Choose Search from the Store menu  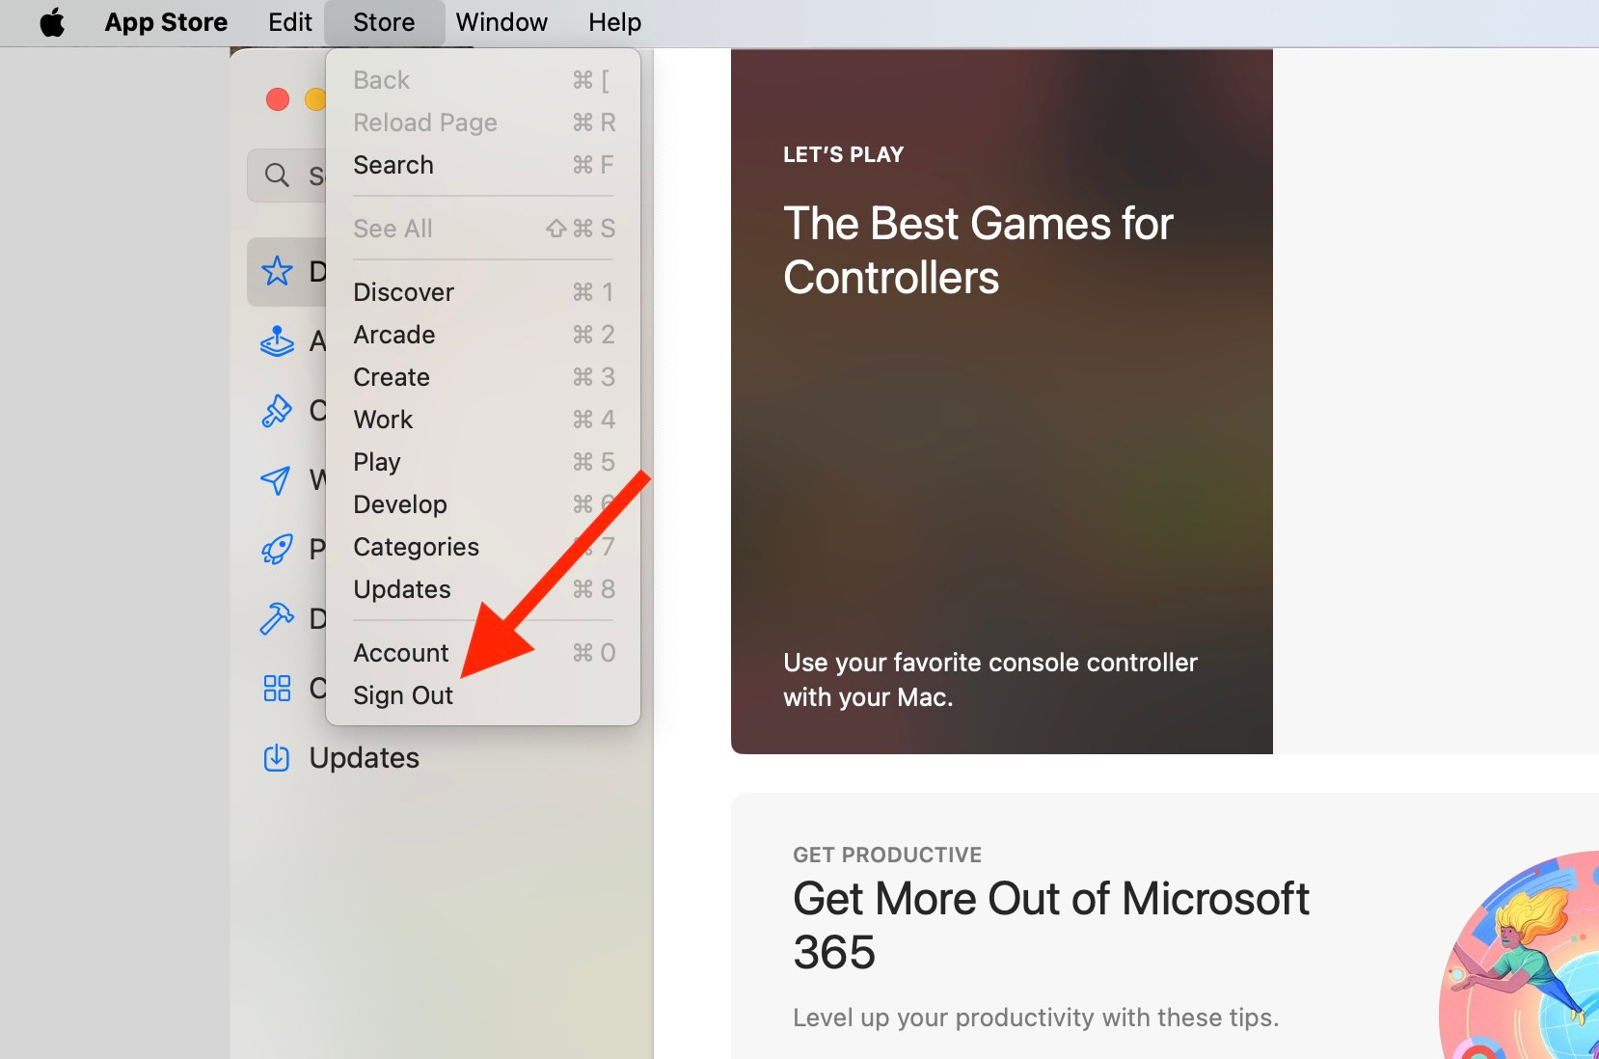coord(483,165)
